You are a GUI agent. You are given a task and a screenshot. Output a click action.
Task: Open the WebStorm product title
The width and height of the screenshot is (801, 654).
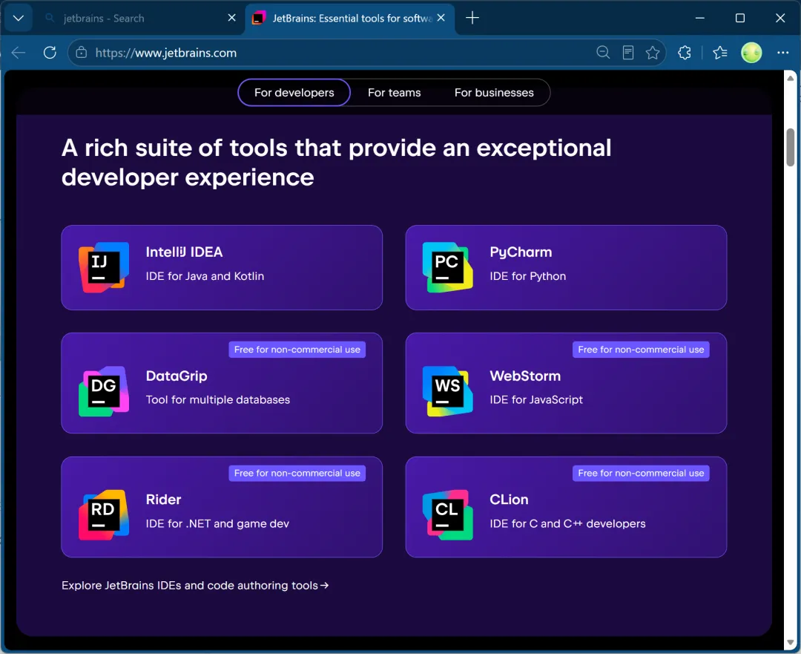click(x=525, y=376)
